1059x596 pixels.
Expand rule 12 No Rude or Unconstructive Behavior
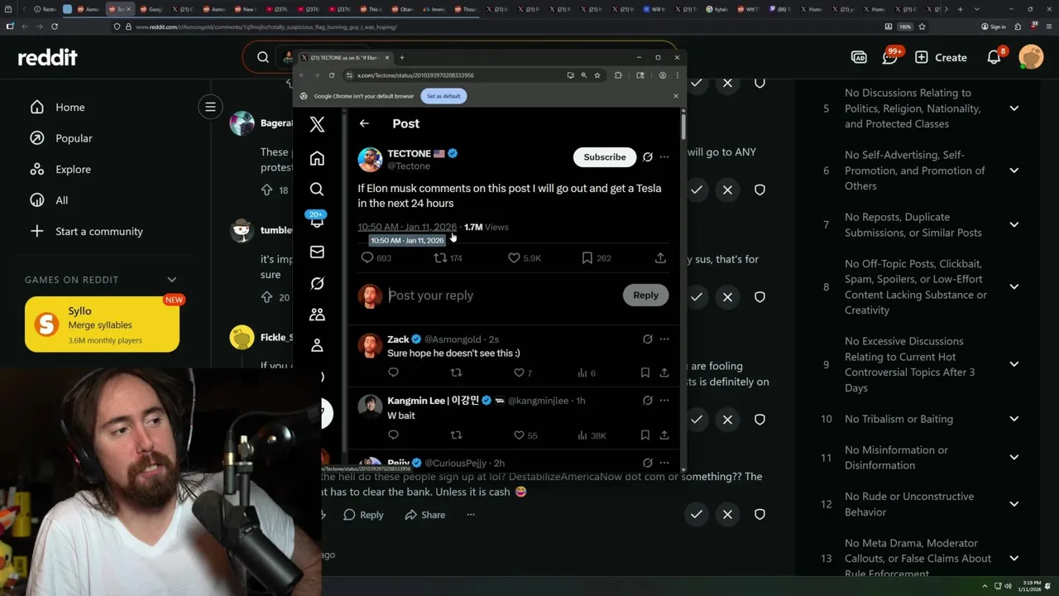pyautogui.click(x=1013, y=504)
